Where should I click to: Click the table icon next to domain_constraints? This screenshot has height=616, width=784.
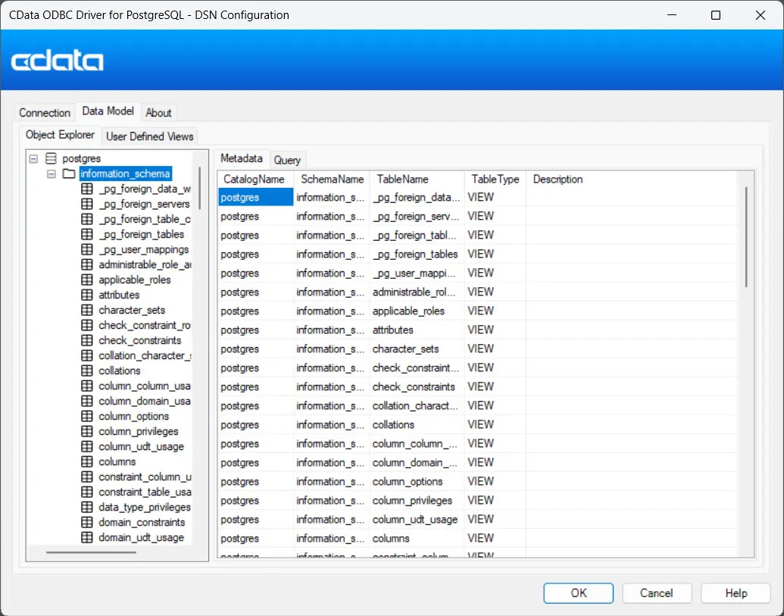(x=87, y=522)
